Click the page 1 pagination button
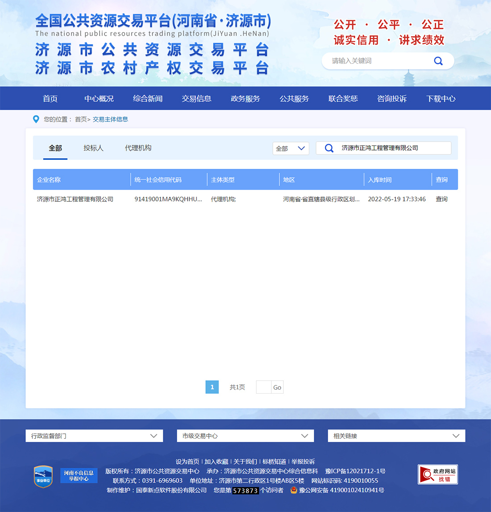Image resolution: width=491 pixels, height=512 pixels. (212, 387)
